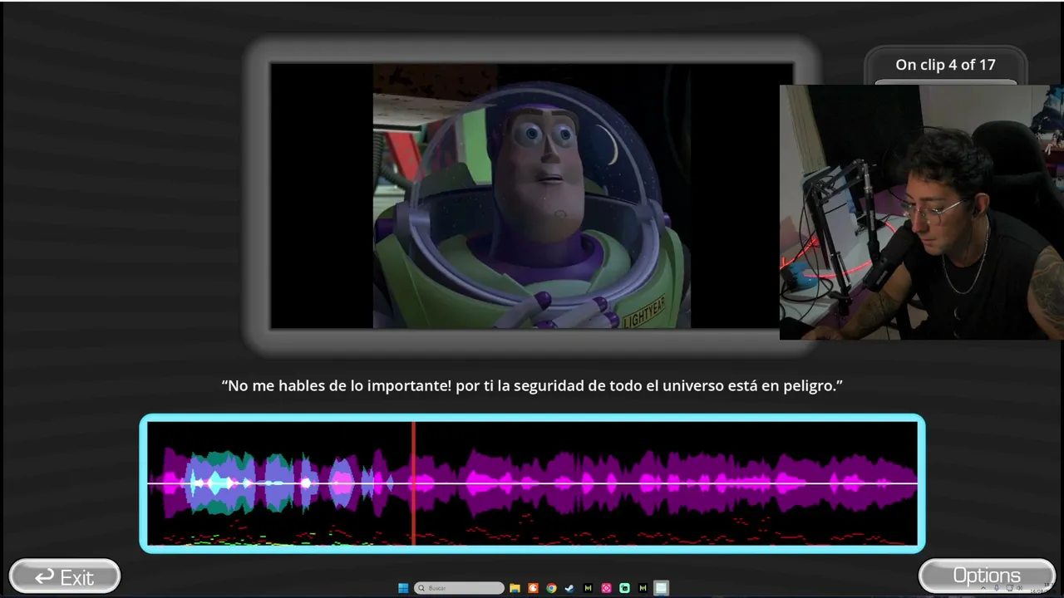1064x598 pixels.
Task: Click the purple audio waveform track
Action: (x=532, y=483)
